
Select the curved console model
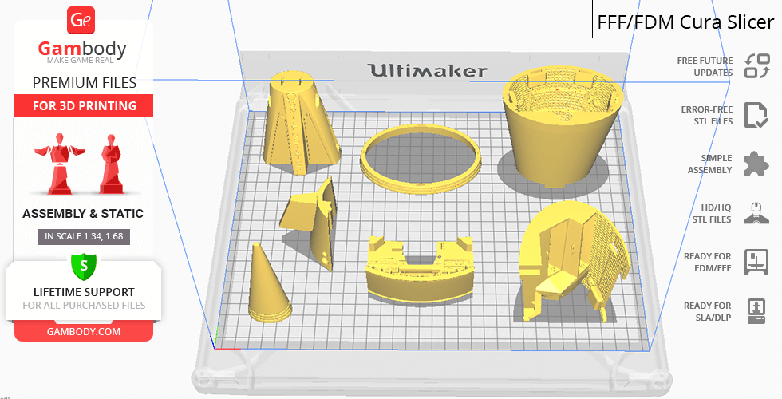click(419, 269)
